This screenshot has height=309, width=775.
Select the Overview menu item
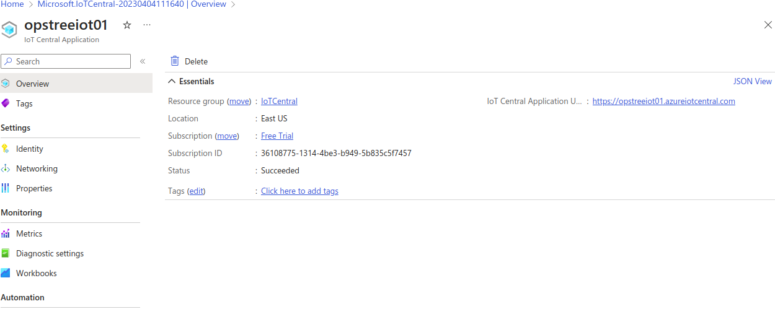point(32,84)
